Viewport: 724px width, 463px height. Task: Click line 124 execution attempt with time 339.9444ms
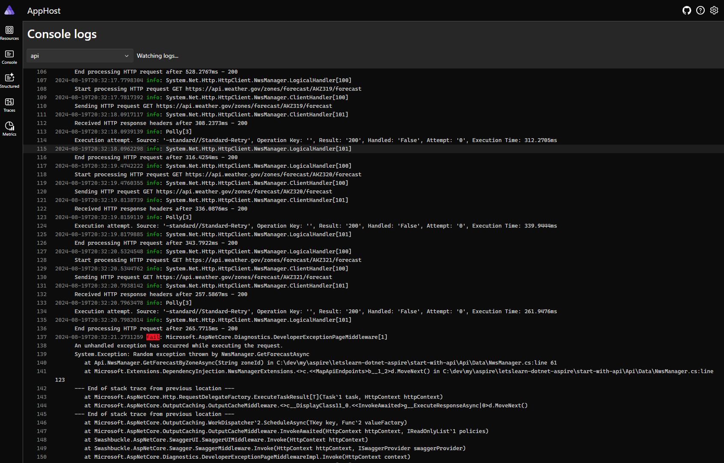click(x=316, y=226)
